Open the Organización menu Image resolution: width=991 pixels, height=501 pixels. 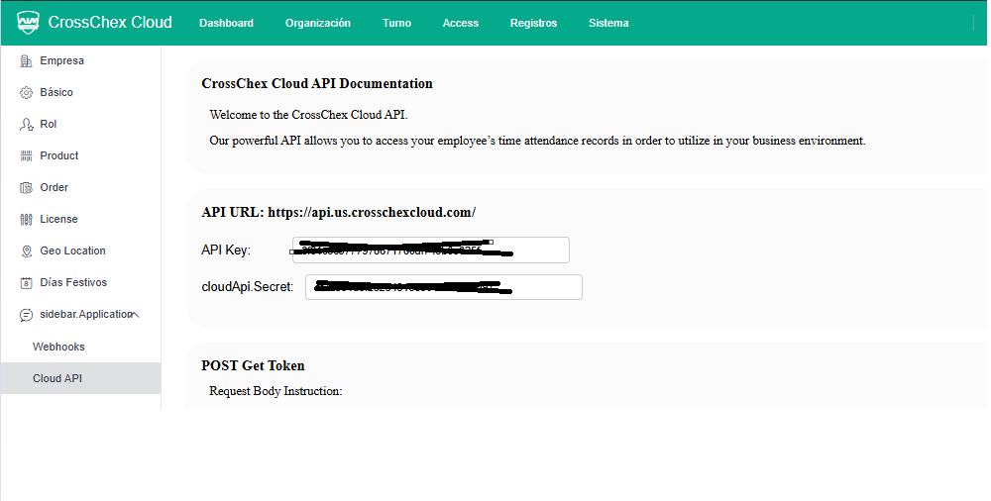click(x=318, y=23)
